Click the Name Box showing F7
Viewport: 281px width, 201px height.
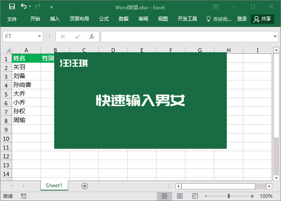[x=20, y=37]
